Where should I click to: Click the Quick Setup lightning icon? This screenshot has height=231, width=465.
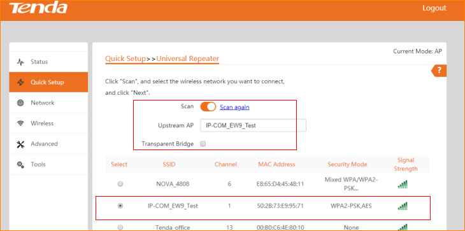pos(20,82)
